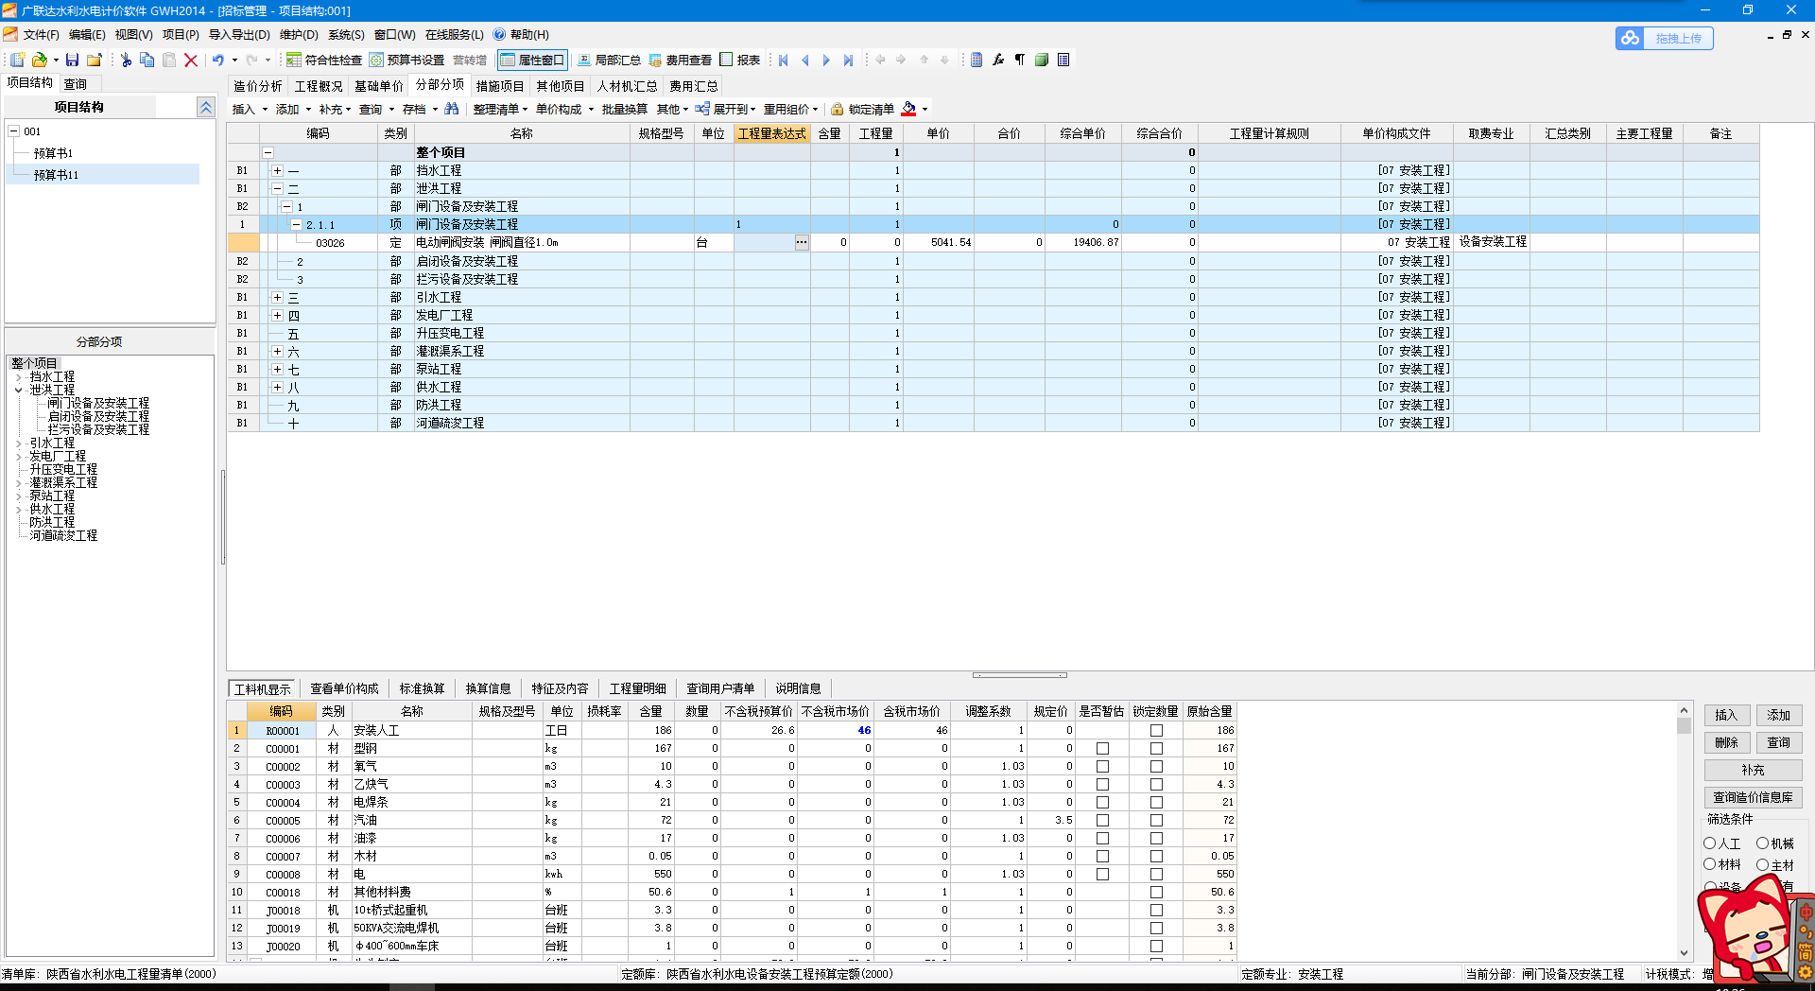
Task: Toggle 是否暂估 checkbox for 型钢
Action: pyautogui.click(x=1102, y=749)
